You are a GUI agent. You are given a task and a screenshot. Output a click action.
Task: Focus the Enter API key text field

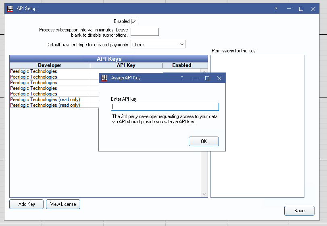click(165, 107)
